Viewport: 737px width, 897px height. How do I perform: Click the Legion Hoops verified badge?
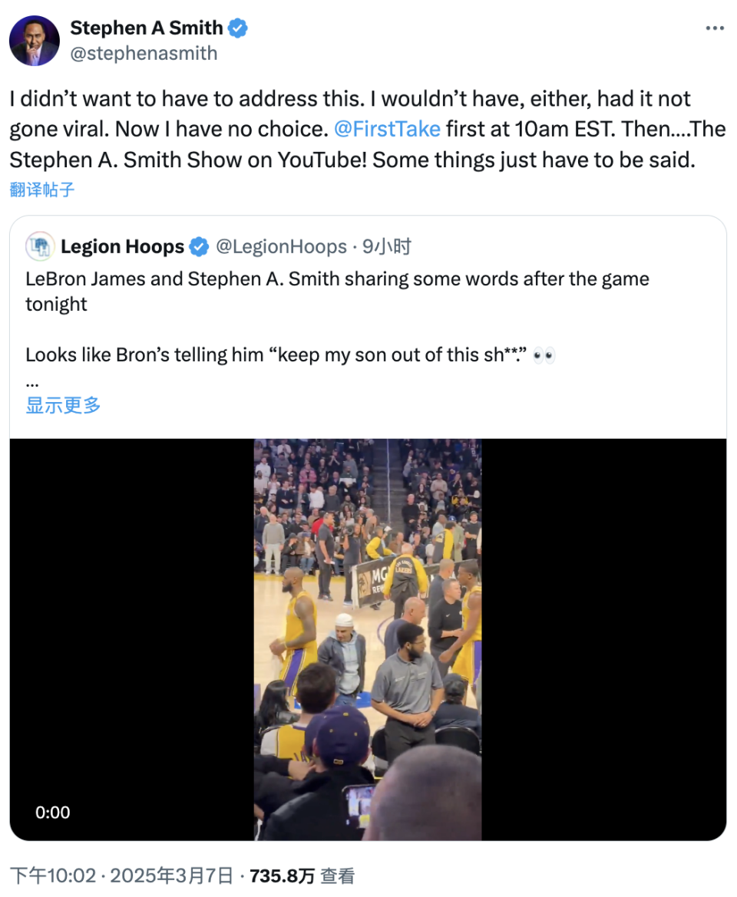click(199, 246)
